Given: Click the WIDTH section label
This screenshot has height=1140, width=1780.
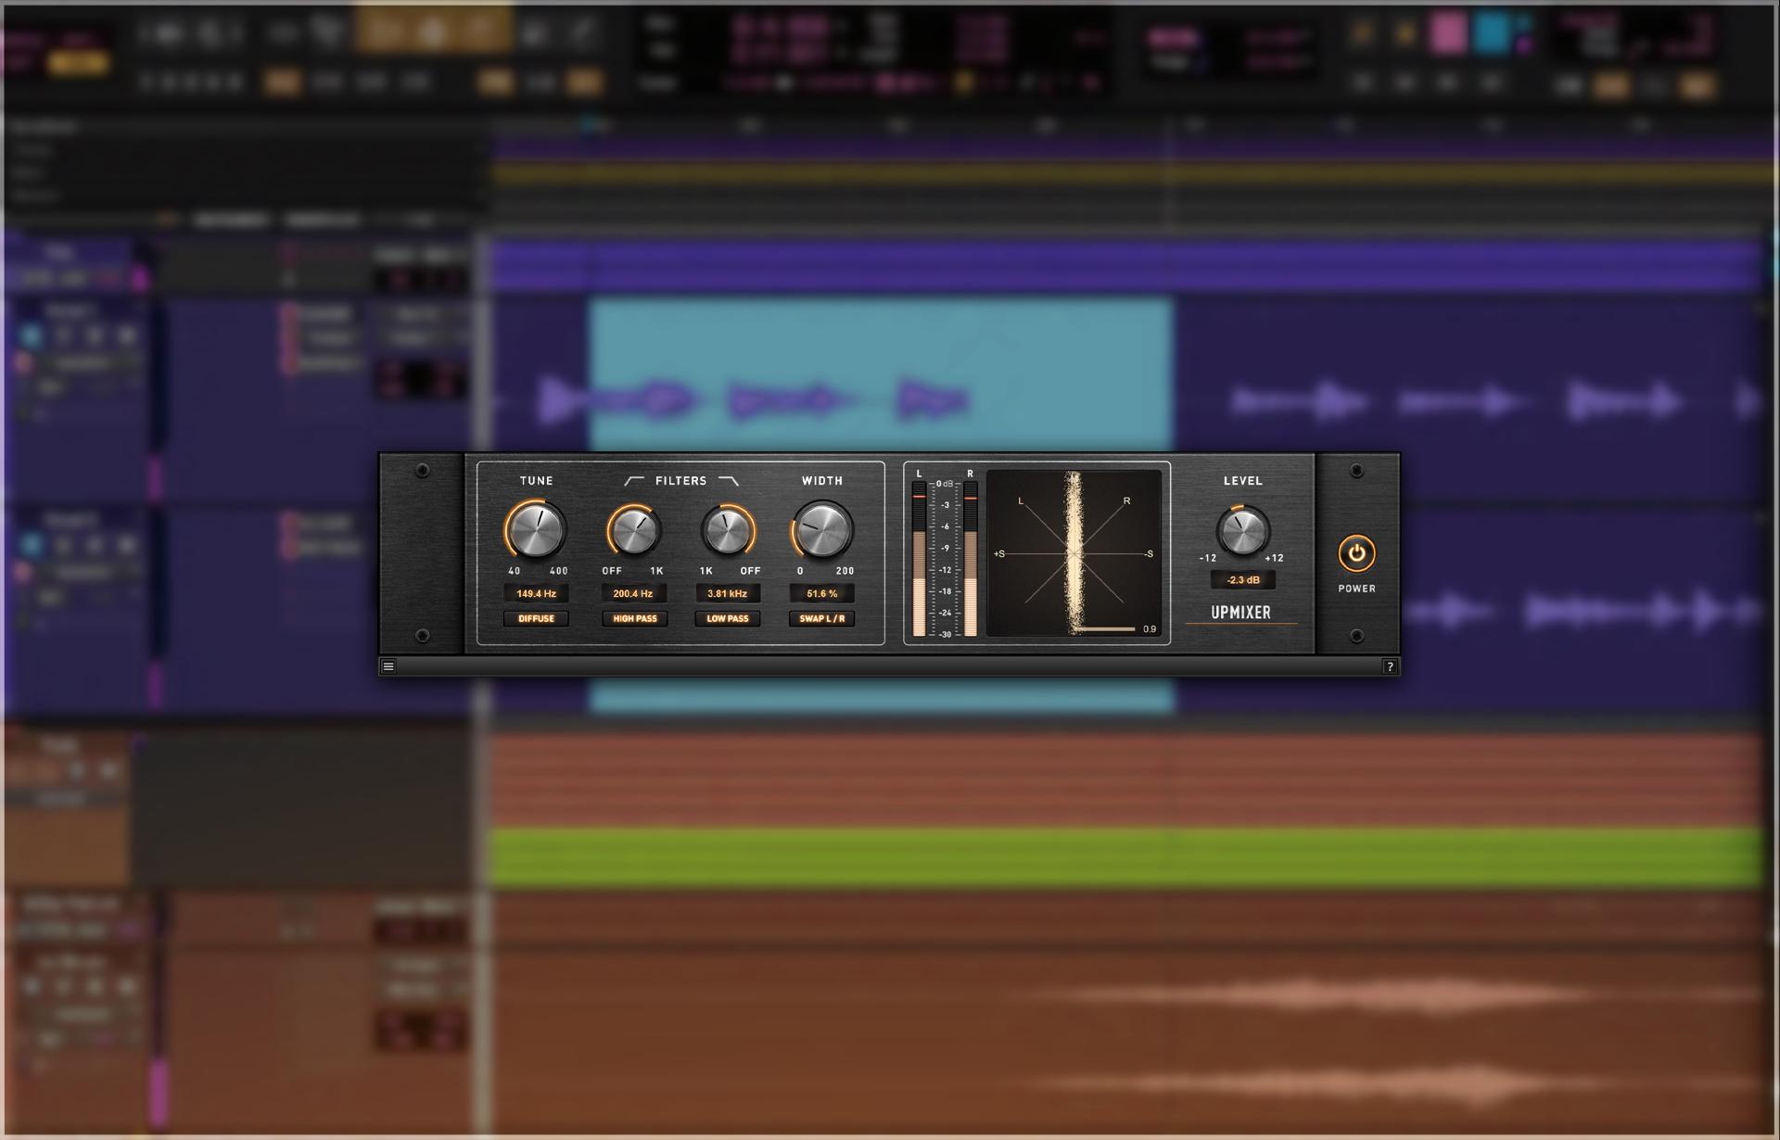Looking at the screenshot, I should tap(822, 481).
